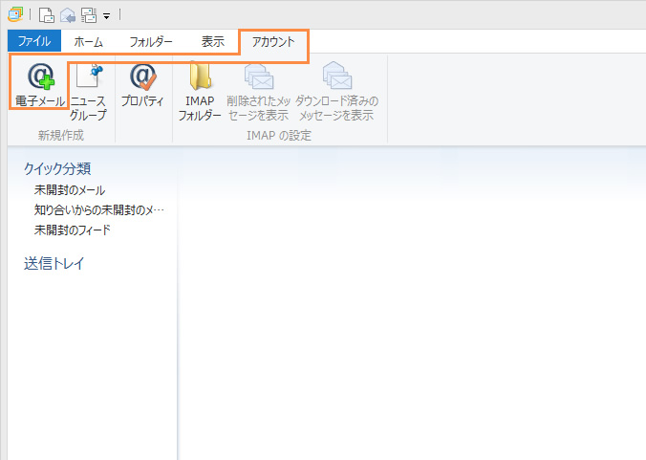Click the new item quick access icon
The height and width of the screenshot is (460, 646).
tap(46, 14)
